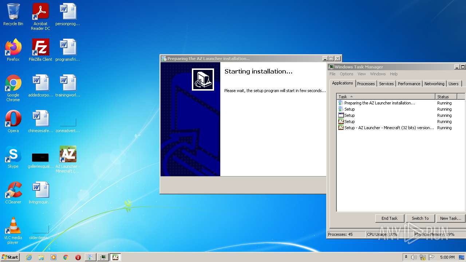Open View menu in Task Manager
The height and width of the screenshot is (262, 466).
pyautogui.click(x=362, y=74)
